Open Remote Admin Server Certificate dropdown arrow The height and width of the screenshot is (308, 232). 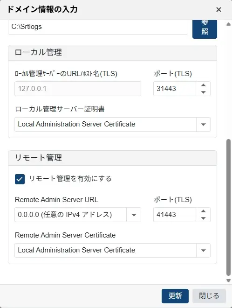click(203, 250)
